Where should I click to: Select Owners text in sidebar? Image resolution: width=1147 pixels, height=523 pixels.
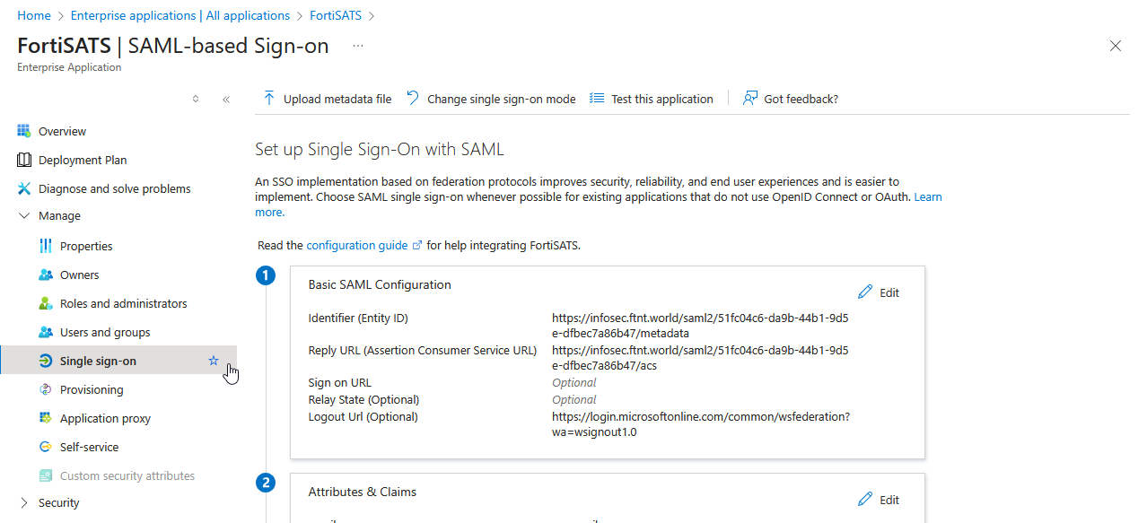pyautogui.click(x=80, y=275)
